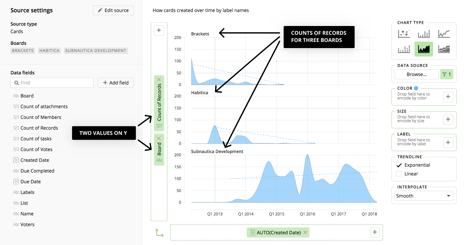Click the chart title text
466x245 pixels.
pyautogui.click(x=201, y=10)
